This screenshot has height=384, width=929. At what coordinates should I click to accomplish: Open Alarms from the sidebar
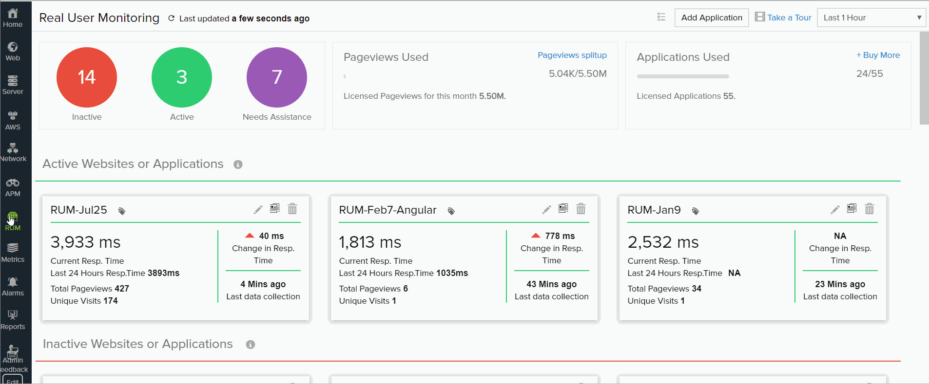[13, 287]
